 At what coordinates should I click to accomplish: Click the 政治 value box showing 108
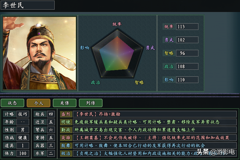(187, 66)
